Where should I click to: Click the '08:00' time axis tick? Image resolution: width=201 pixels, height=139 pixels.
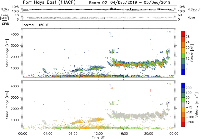pyautogui.click(x=73, y=134)
